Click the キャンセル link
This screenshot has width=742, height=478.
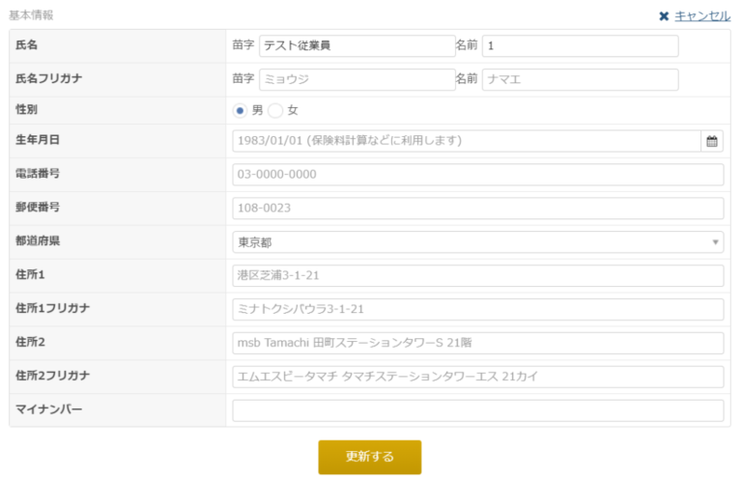point(701,15)
